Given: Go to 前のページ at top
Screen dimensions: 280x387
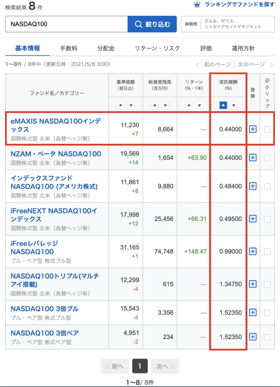Looking at the screenshot, I should [213, 65].
